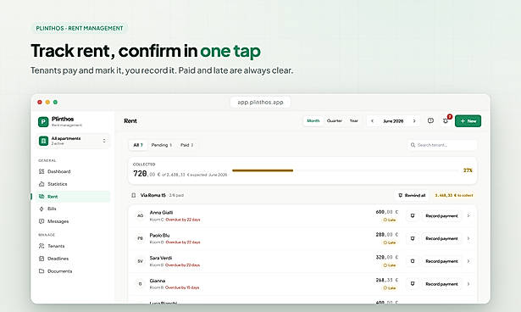
Task: Go to next month arrow
Action: pos(414,121)
